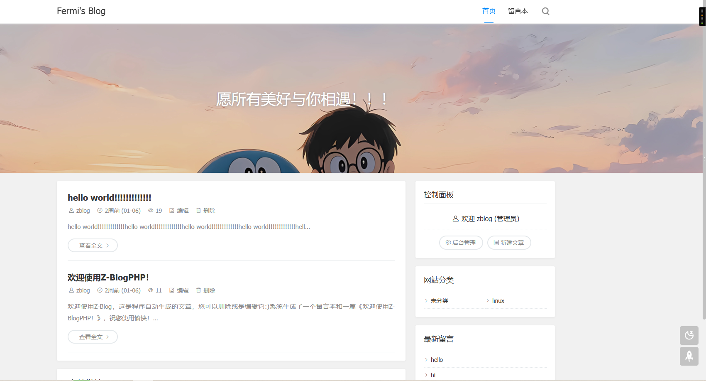Click the rocket back-to-top icon
This screenshot has height=381, width=706.
coord(689,356)
